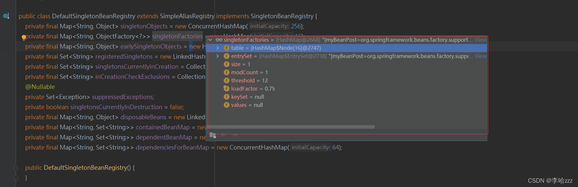This screenshot has width=578, height=187.
Task: Click 'singletonsCurrentlyInCreation' field name
Action: (137, 66)
